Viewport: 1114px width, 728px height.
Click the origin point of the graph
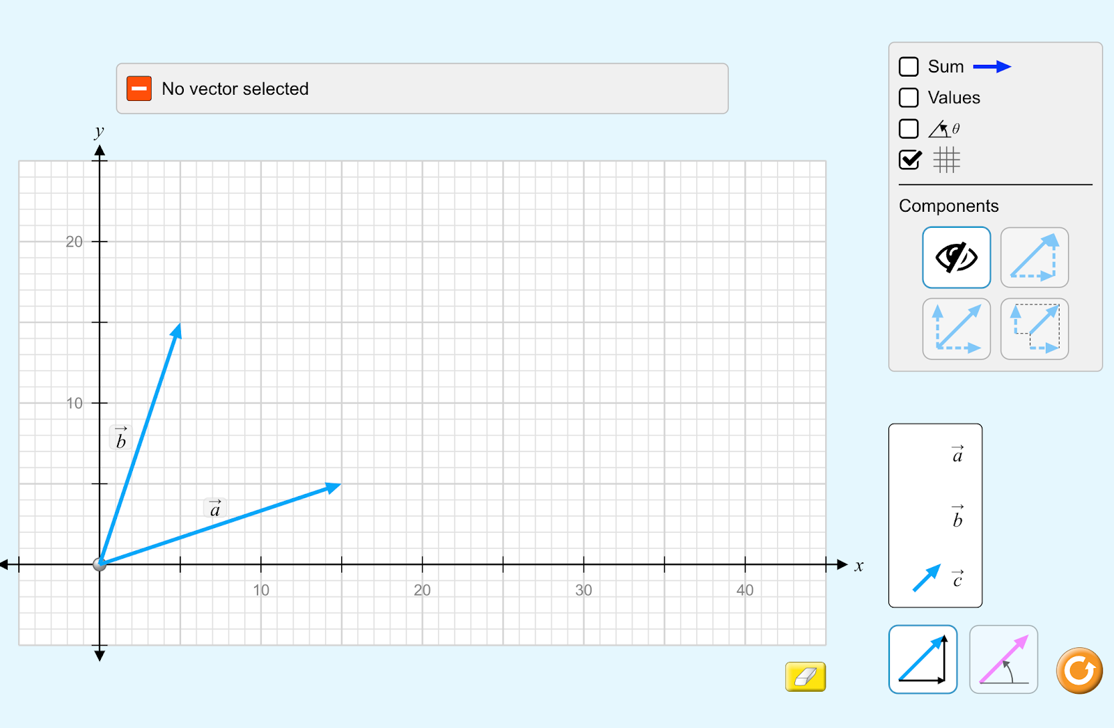(x=100, y=564)
